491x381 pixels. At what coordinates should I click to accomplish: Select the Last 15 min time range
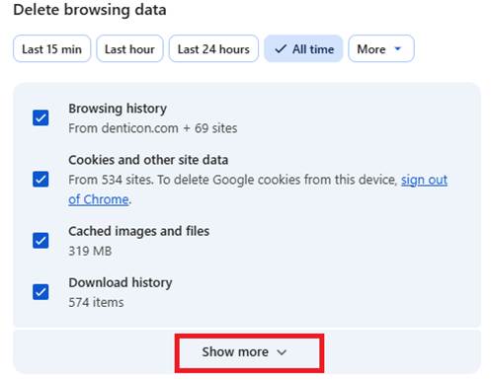coord(51,48)
